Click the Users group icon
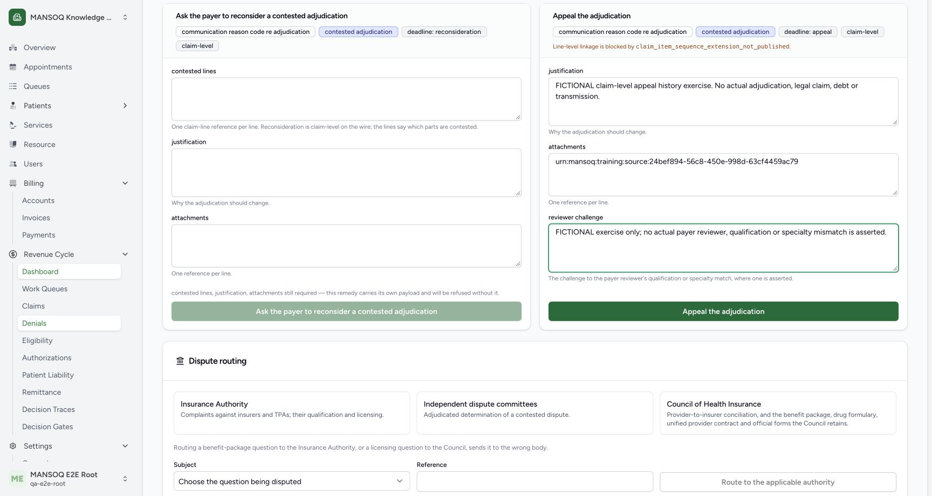The image size is (932, 496). (x=13, y=164)
